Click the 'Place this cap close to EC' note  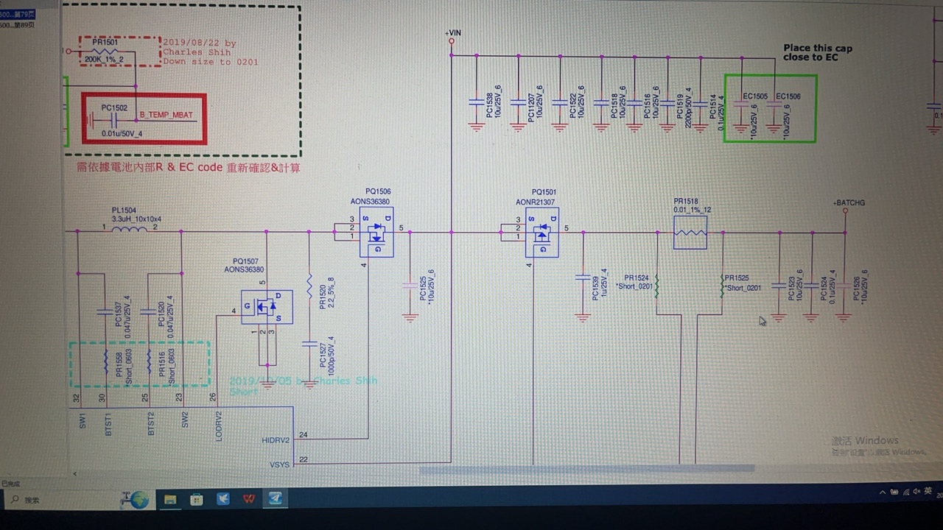[818, 52]
